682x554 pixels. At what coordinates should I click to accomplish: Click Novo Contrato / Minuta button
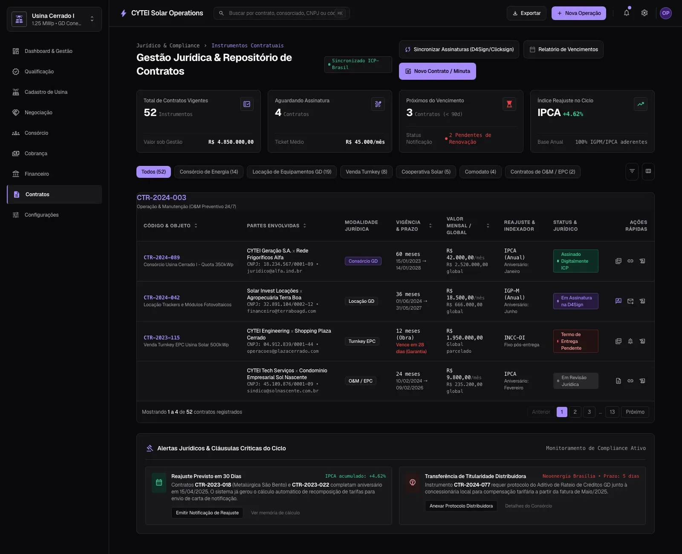pyautogui.click(x=437, y=71)
